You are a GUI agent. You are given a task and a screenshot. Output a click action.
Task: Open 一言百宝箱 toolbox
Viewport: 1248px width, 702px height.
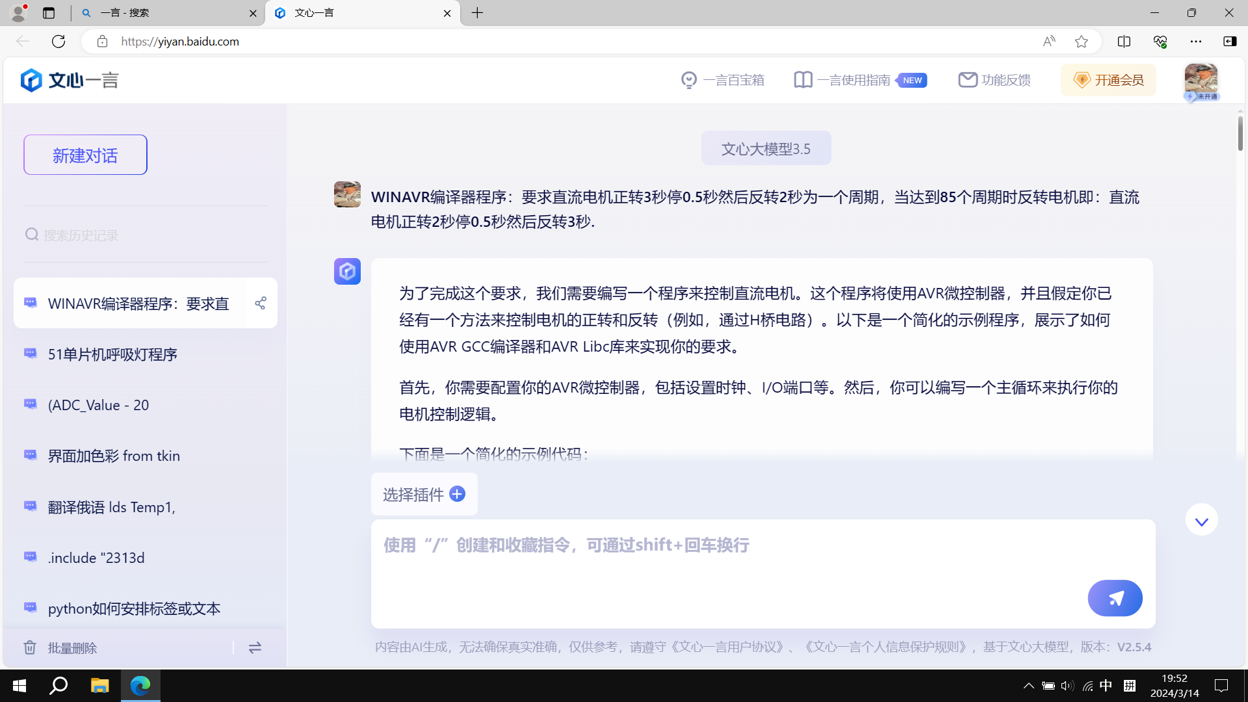pos(722,80)
